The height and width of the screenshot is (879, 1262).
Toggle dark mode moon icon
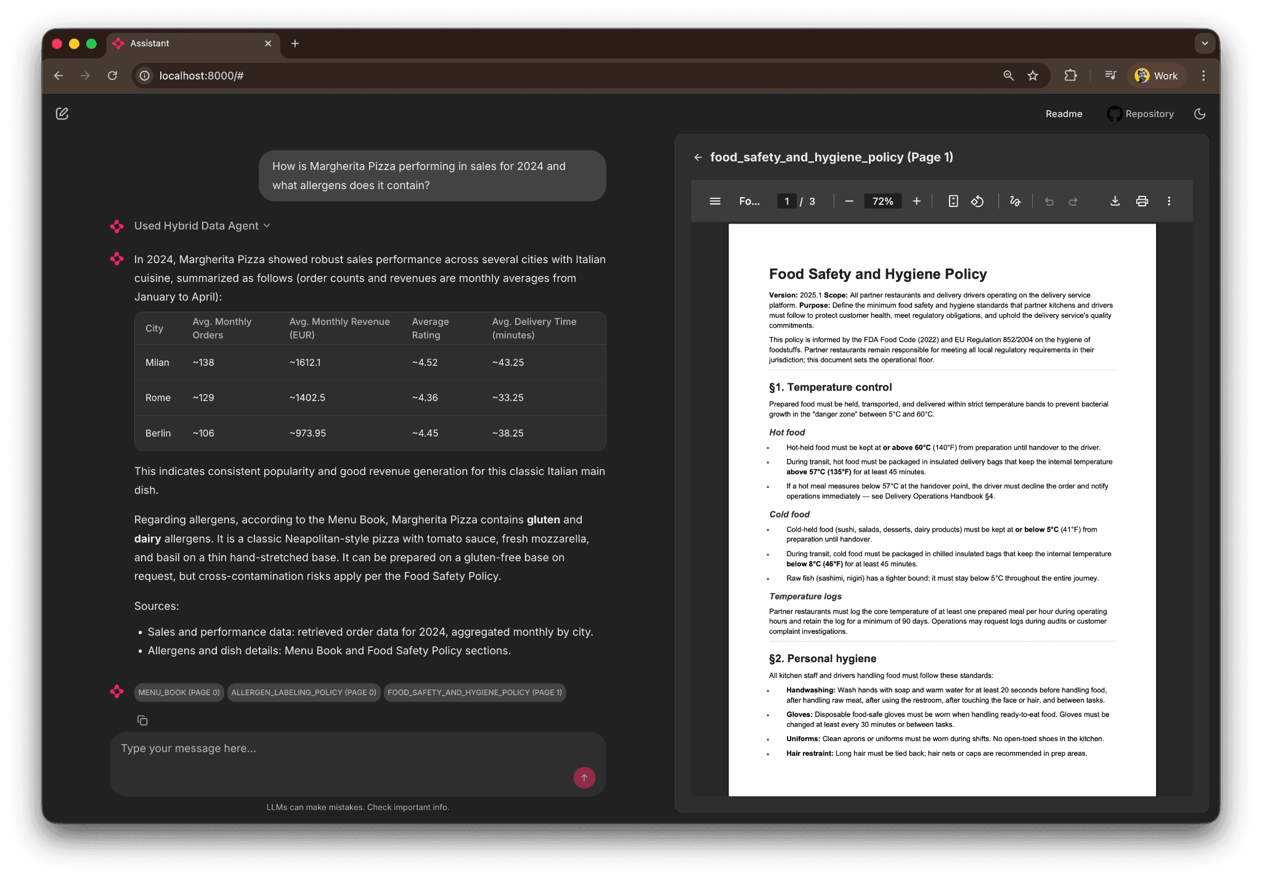coord(1199,113)
